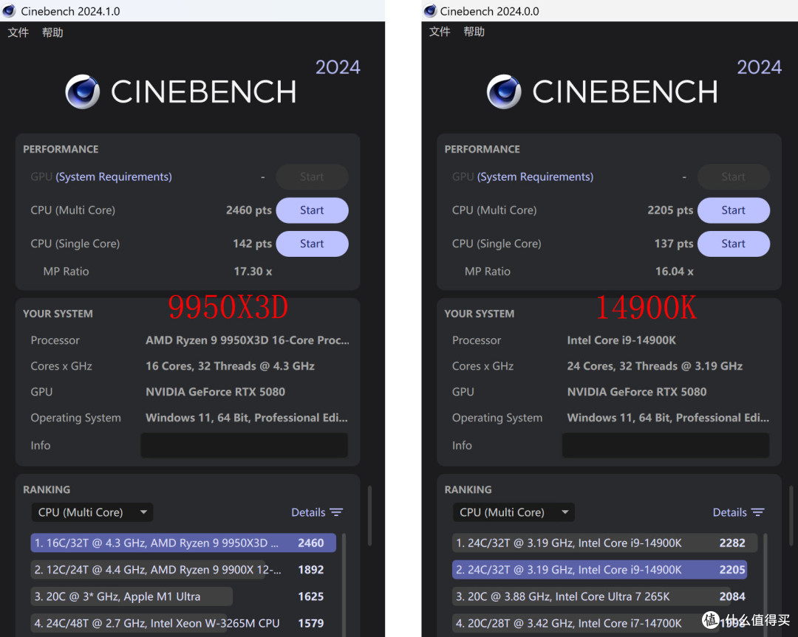
Task: Open 帮助 menu in Cinebench 2024.1.0
Action: pos(52,32)
